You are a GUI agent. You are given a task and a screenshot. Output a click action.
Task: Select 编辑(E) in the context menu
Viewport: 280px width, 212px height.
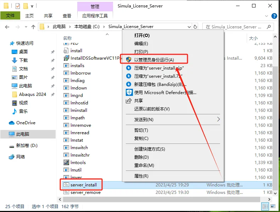(x=141, y=43)
